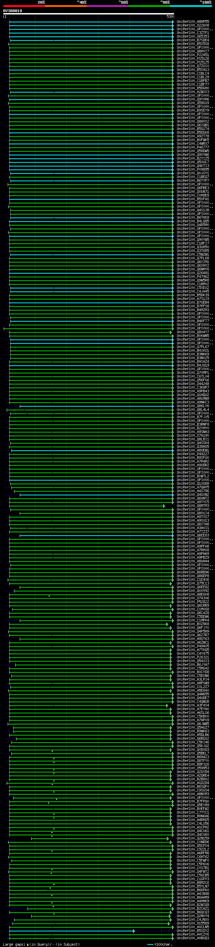Click the green arrowhead ending the UniRef100_A3F4S4 bar
This screenshot has width=215, height=947.
(x=167, y=705)
